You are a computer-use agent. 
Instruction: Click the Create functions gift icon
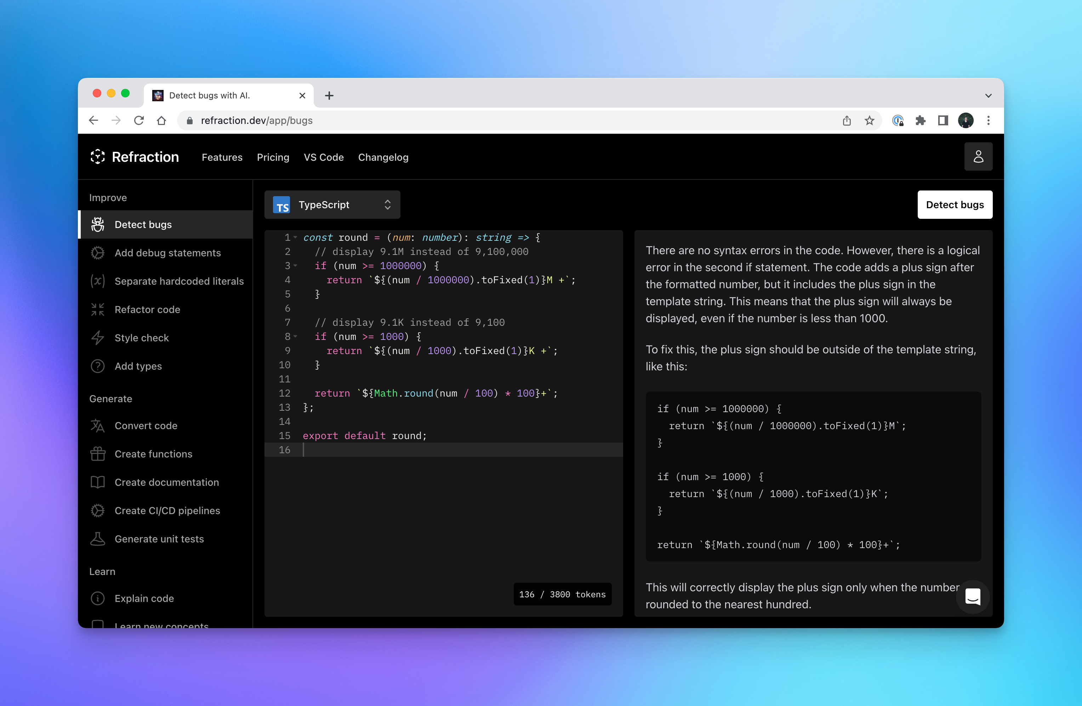coord(98,454)
